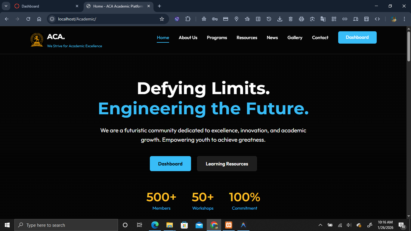411x231 pixels.
Task: Click the blue Dashboard button in header
Action: (357, 37)
